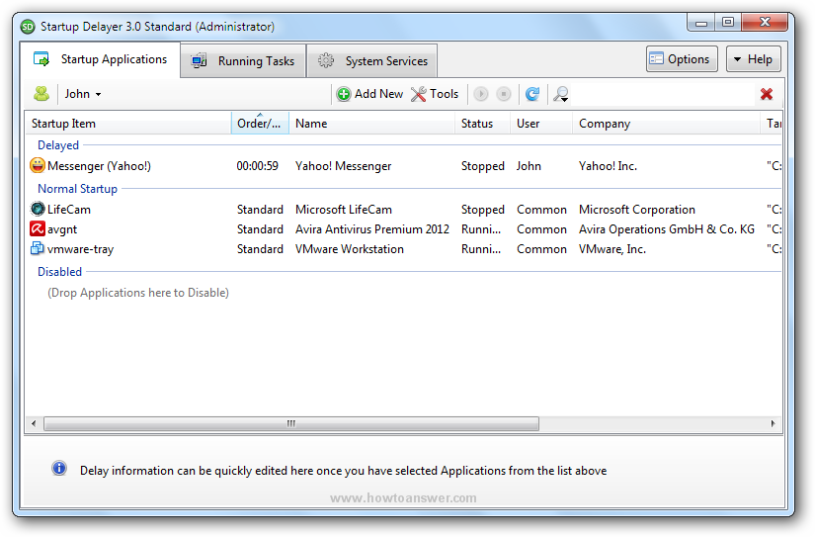Screen dimensions: 815x537
Task: Sort by the Startup Item column header
Action: [127, 124]
